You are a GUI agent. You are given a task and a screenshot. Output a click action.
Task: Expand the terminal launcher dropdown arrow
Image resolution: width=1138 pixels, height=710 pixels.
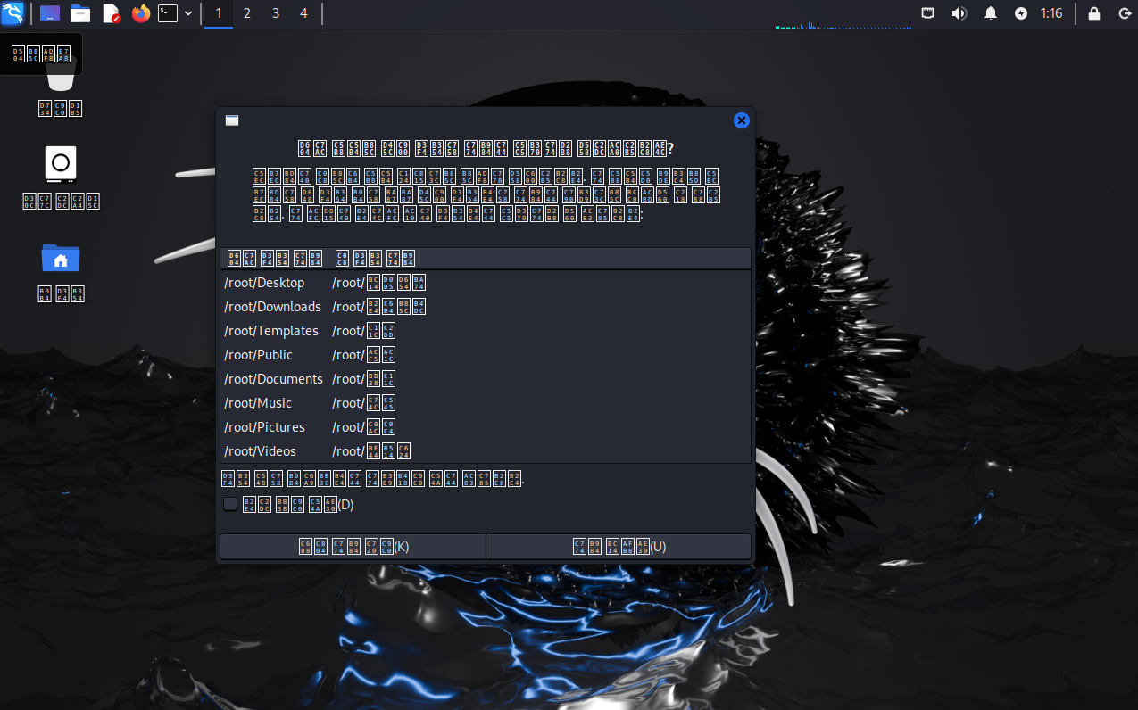tap(188, 13)
